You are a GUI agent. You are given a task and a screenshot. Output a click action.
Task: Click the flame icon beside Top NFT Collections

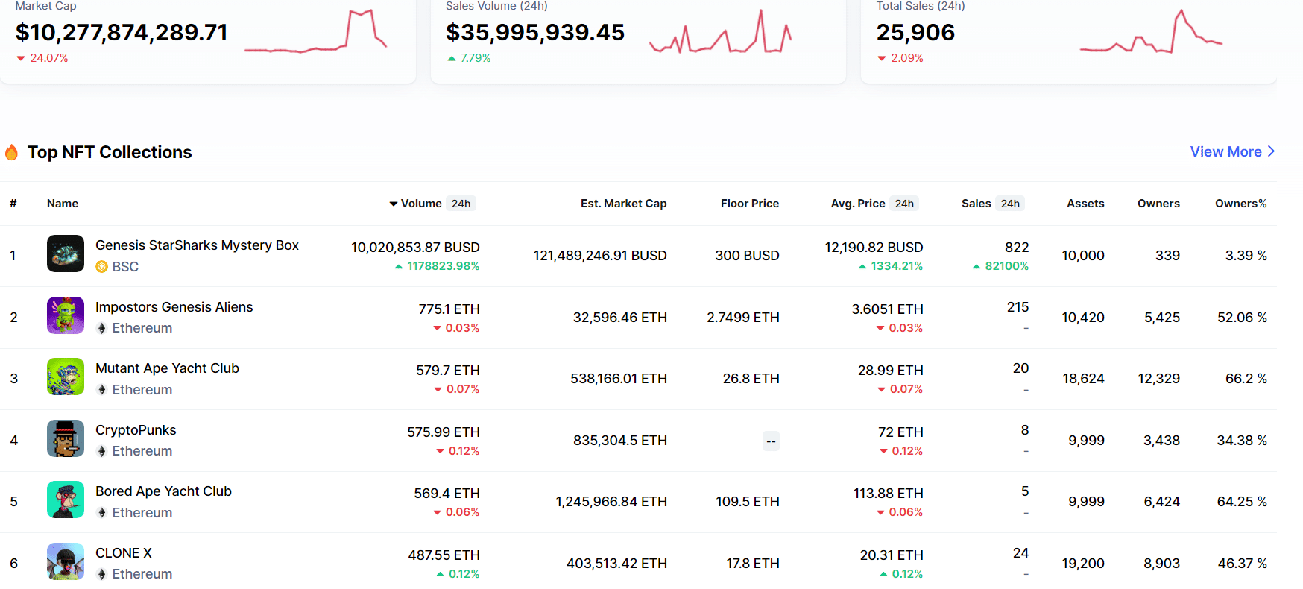pos(12,153)
